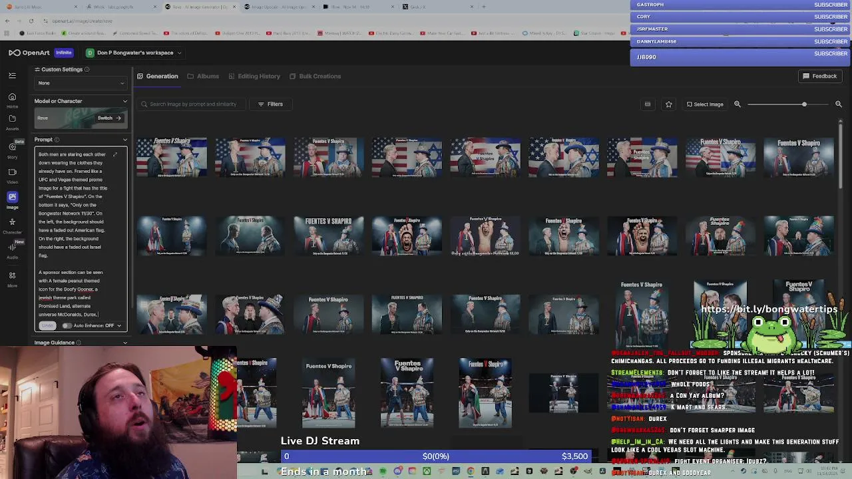Image resolution: width=852 pixels, height=479 pixels.
Task: Open the Filters options
Action: pos(270,104)
